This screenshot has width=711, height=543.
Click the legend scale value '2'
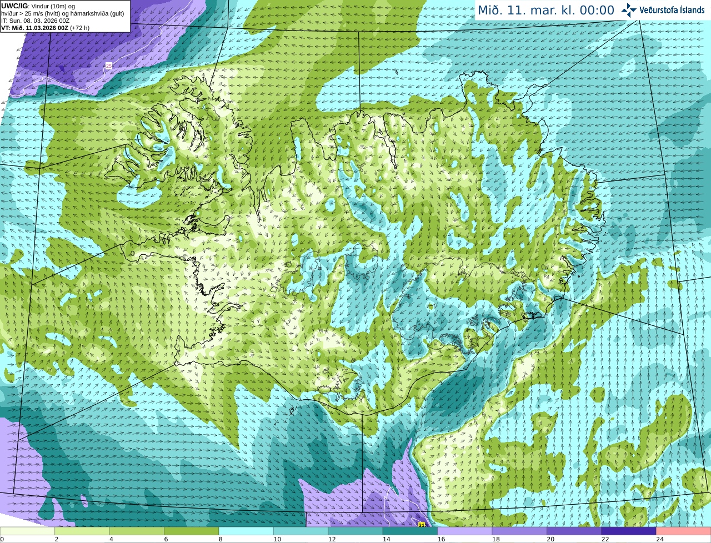pos(56,539)
